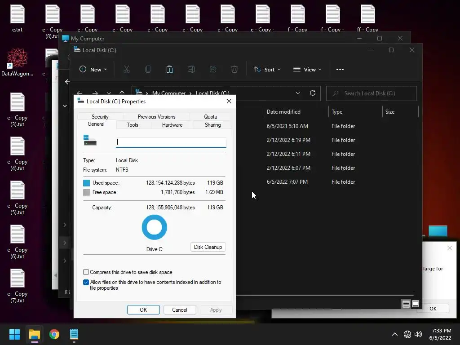Screen dimensions: 460x345
Task: Switch to the Security tab
Action: click(100, 117)
